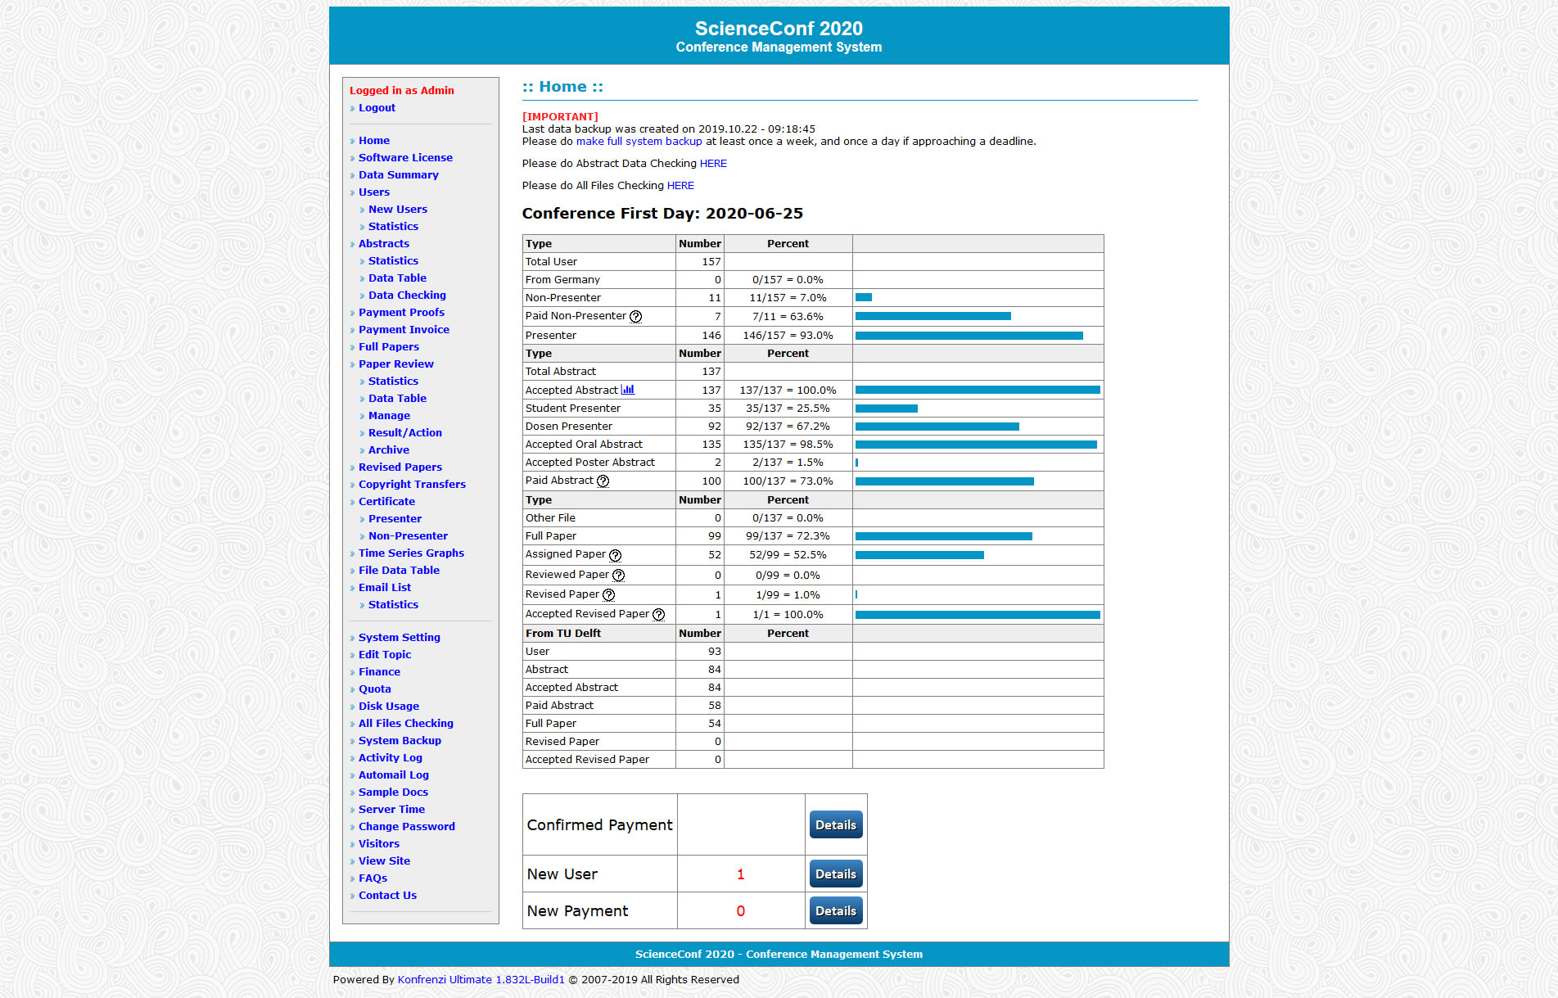This screenshot has height=998, width=1558.
Task: Click HERE link for Abstract Data Checking
Action: (x=713, y=164)
